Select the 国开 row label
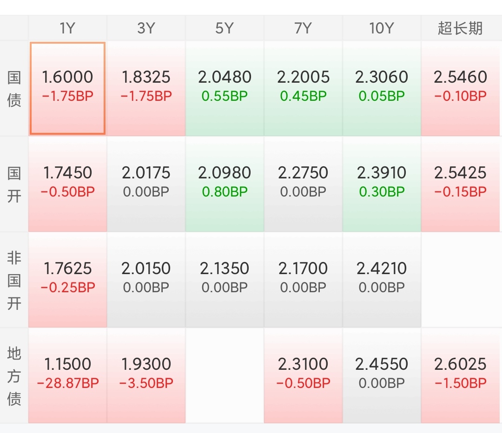This screenshot has width=502, height=433. tap(14, 184)
